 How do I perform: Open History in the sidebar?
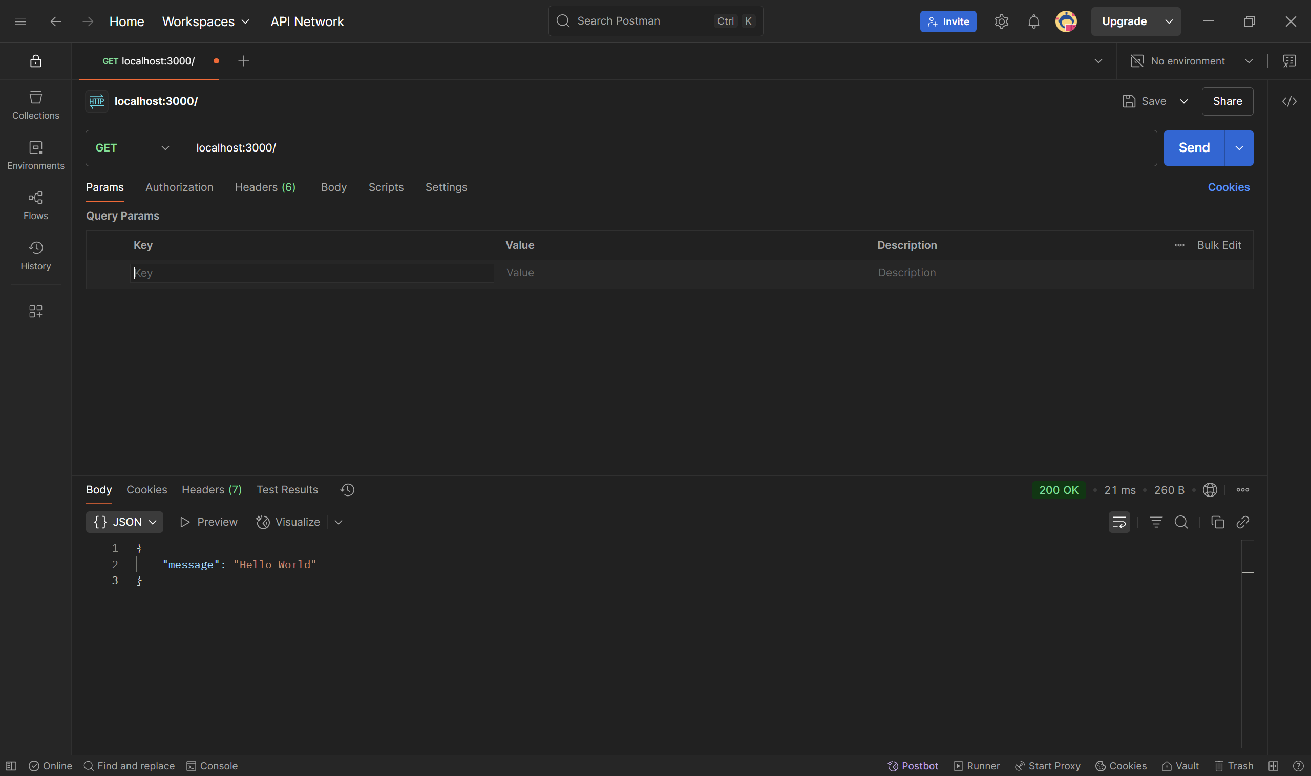tap(35, 256)
